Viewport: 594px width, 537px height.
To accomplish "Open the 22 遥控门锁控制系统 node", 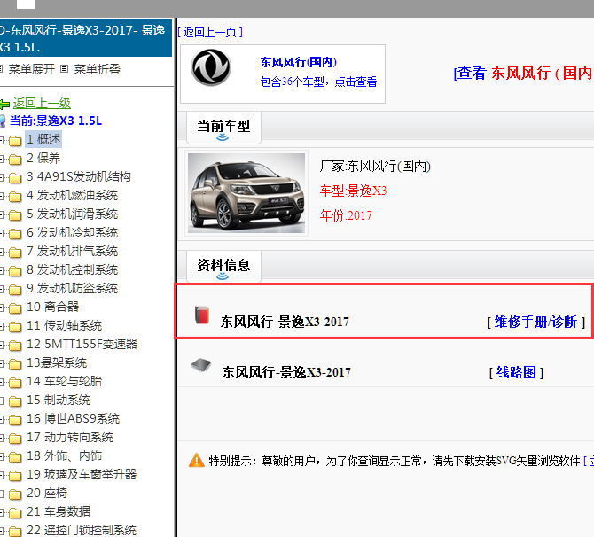I will pos(82,530).
